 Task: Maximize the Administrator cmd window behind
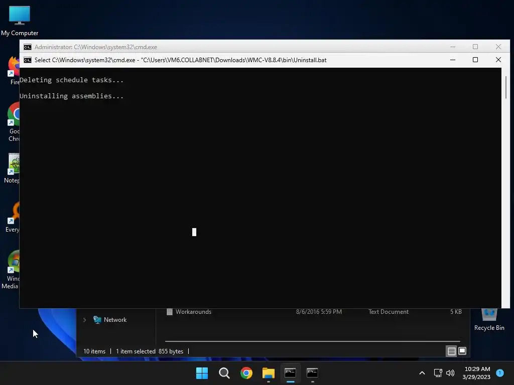coord(475,47)
